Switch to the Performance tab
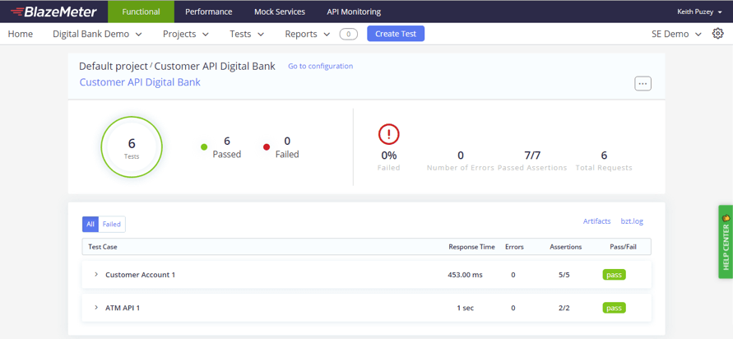 (208, 12)
